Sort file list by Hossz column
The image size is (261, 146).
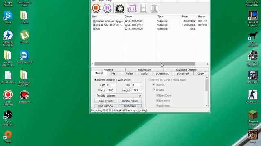203,17
